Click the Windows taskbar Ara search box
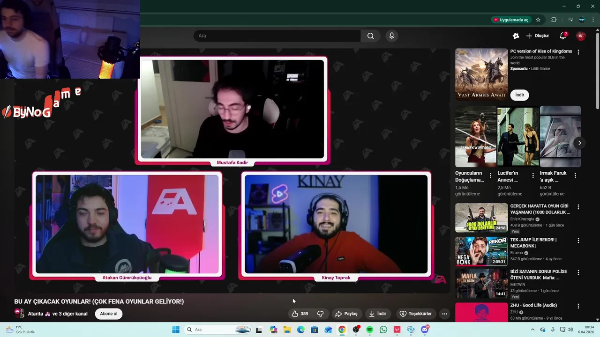The height and width of the screenshot is (337, 600). [x=218, y=330]
